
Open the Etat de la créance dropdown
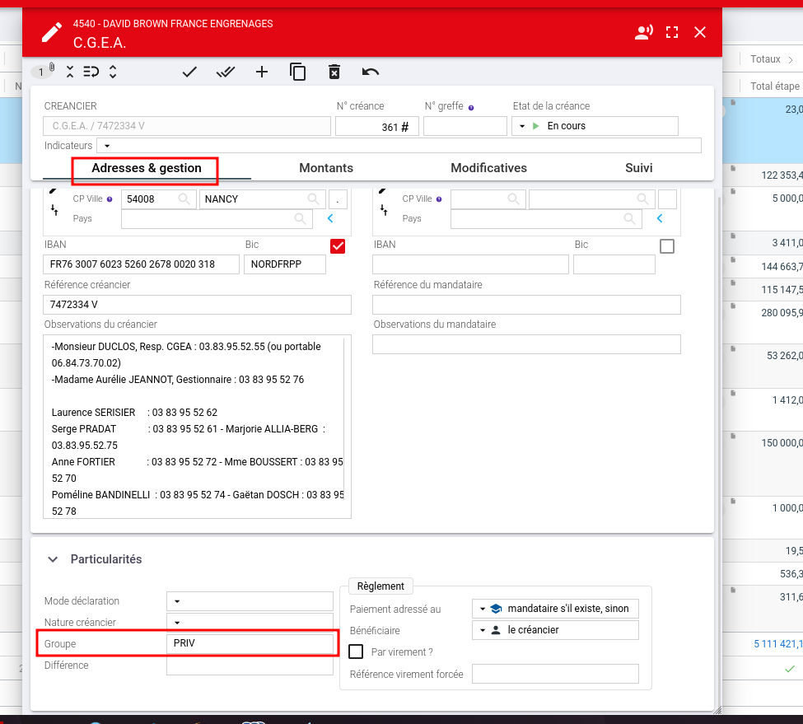tap(522, 126)
